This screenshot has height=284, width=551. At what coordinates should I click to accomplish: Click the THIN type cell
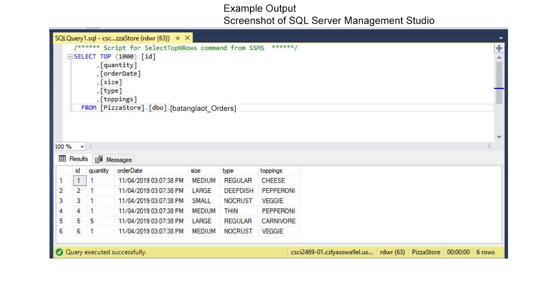239,211
